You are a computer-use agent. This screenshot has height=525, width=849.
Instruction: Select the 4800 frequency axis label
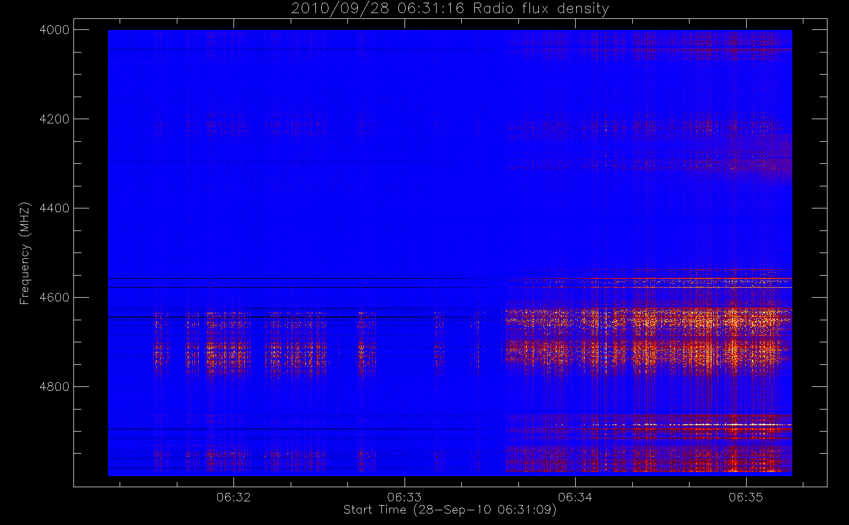click(x=55, y=387)
